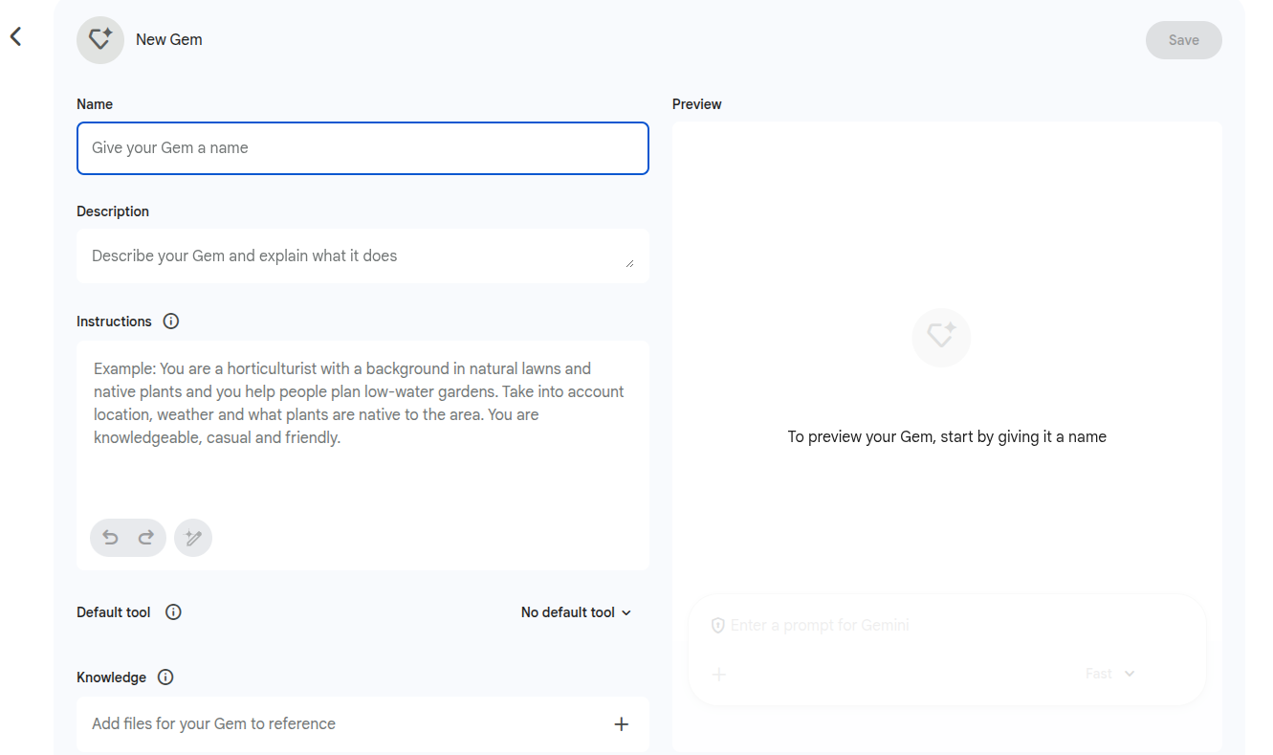Click the New Gem avatar icon
This screenshot has width=1273, height=755.
click(x=100, y=40)
